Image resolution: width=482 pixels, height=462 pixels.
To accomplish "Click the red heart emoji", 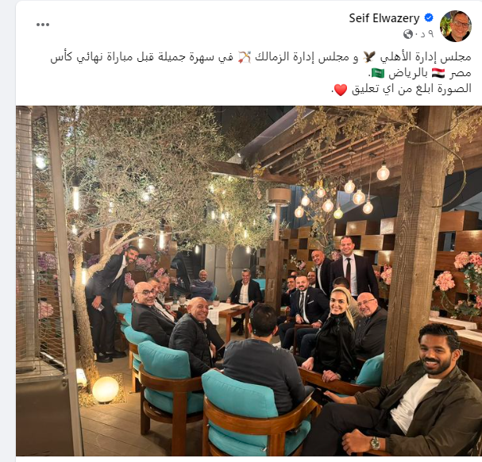I will click(341, 90).
